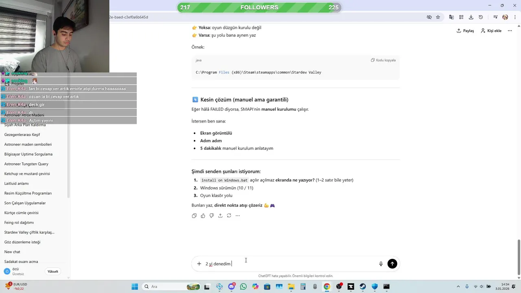Click the heading Kesin çözüm (manuel ama garantili)
This screenshot has height=293, width=521.
tap(244, 100)
